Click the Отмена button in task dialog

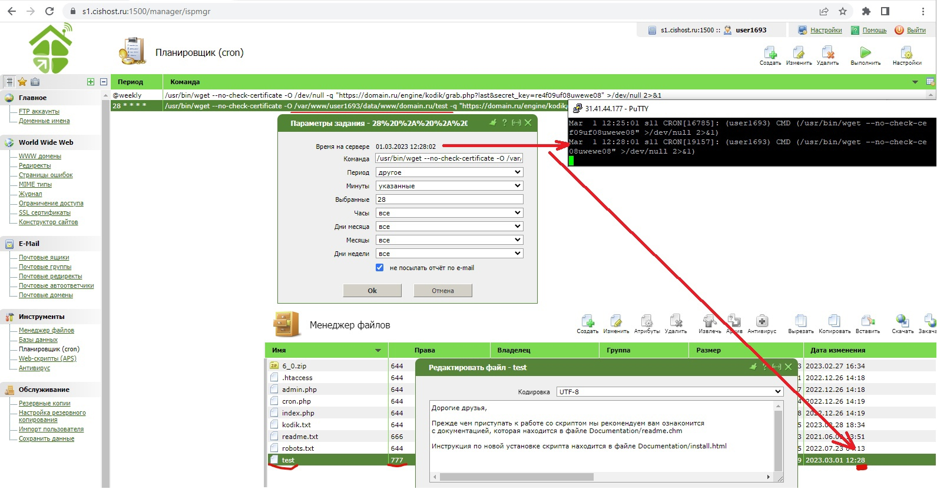pyautogui.click(x=442, y=291)
